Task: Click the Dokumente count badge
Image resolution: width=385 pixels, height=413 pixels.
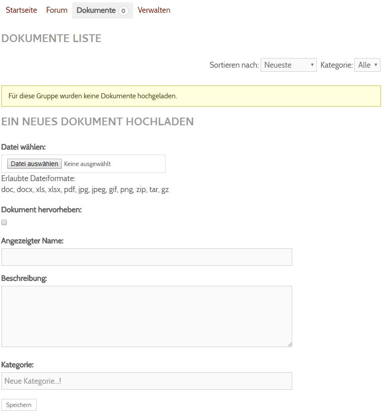Action: tap(123, 11)
